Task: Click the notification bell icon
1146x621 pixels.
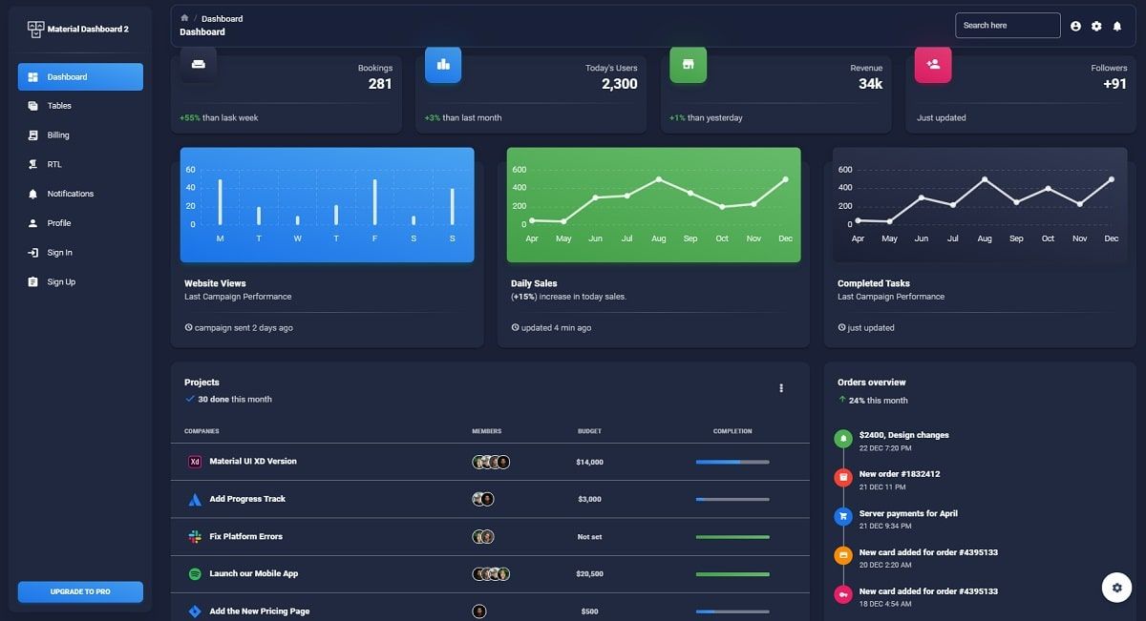Action: tap(1119, 26)
